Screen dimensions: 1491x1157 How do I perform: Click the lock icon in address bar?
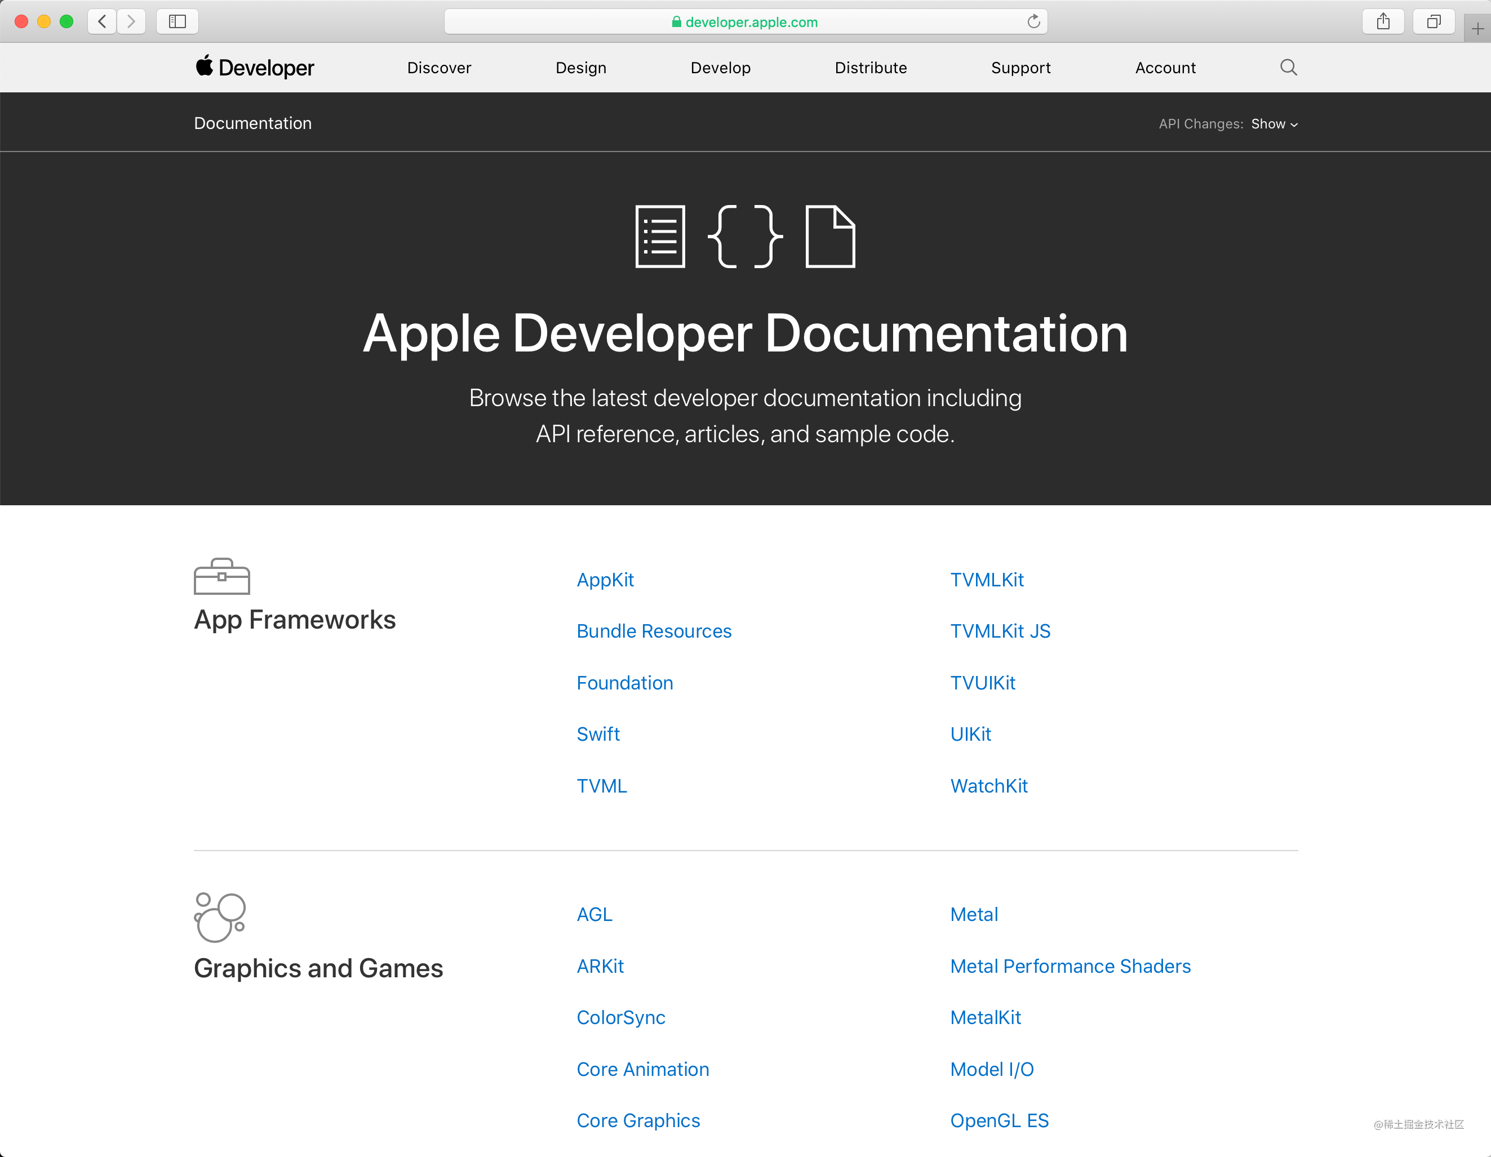(676, 22)
